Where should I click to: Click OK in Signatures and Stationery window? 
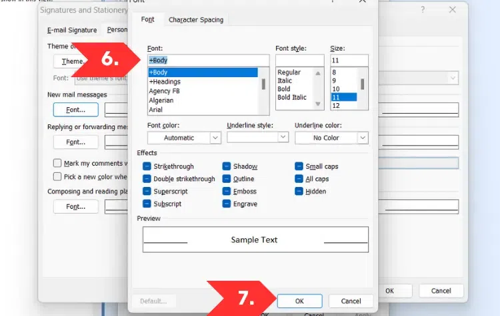pyautogui.click(x=394, y=291)
